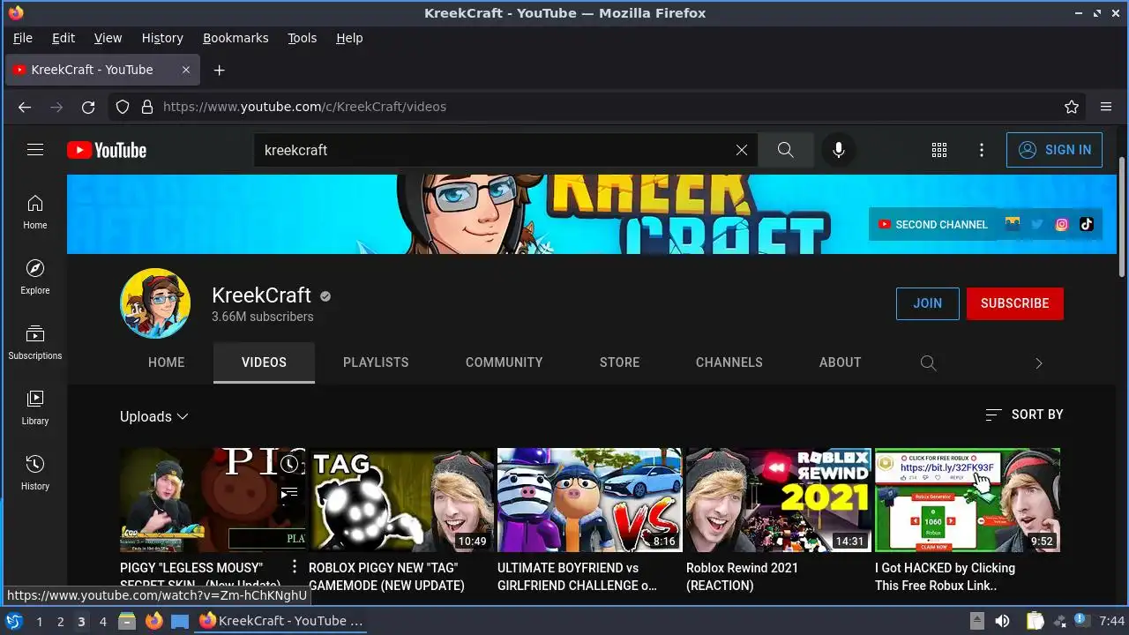
Task: Switch to the Home channel tab
Action: click(x=166, y=362)
